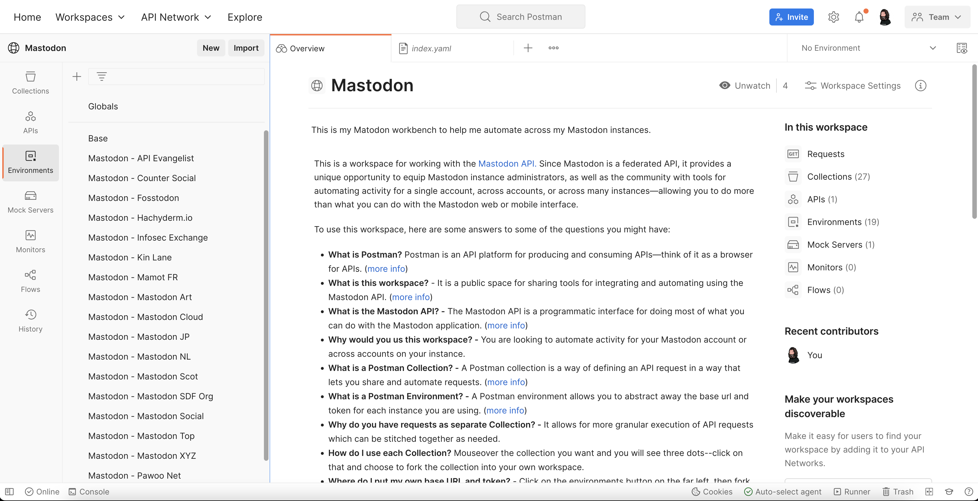Click the Mastodon workspace name in sidebar header
Screen dimensions: 978x501
(x=45, y=48)
